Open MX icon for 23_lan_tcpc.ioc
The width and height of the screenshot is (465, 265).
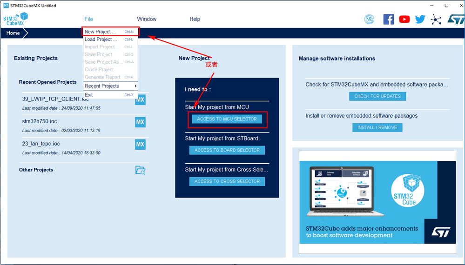[x=140, y=145]
